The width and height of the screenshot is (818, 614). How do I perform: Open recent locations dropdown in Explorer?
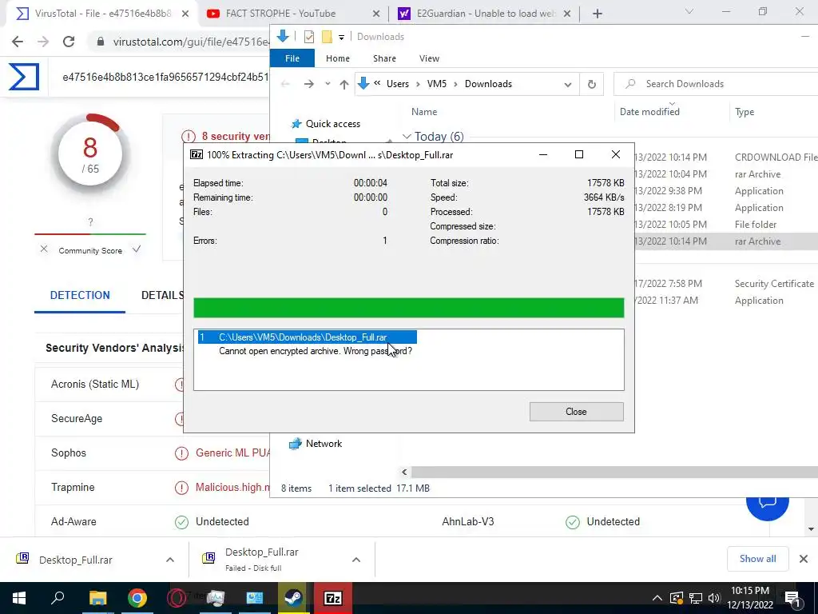tap(328, 83)
